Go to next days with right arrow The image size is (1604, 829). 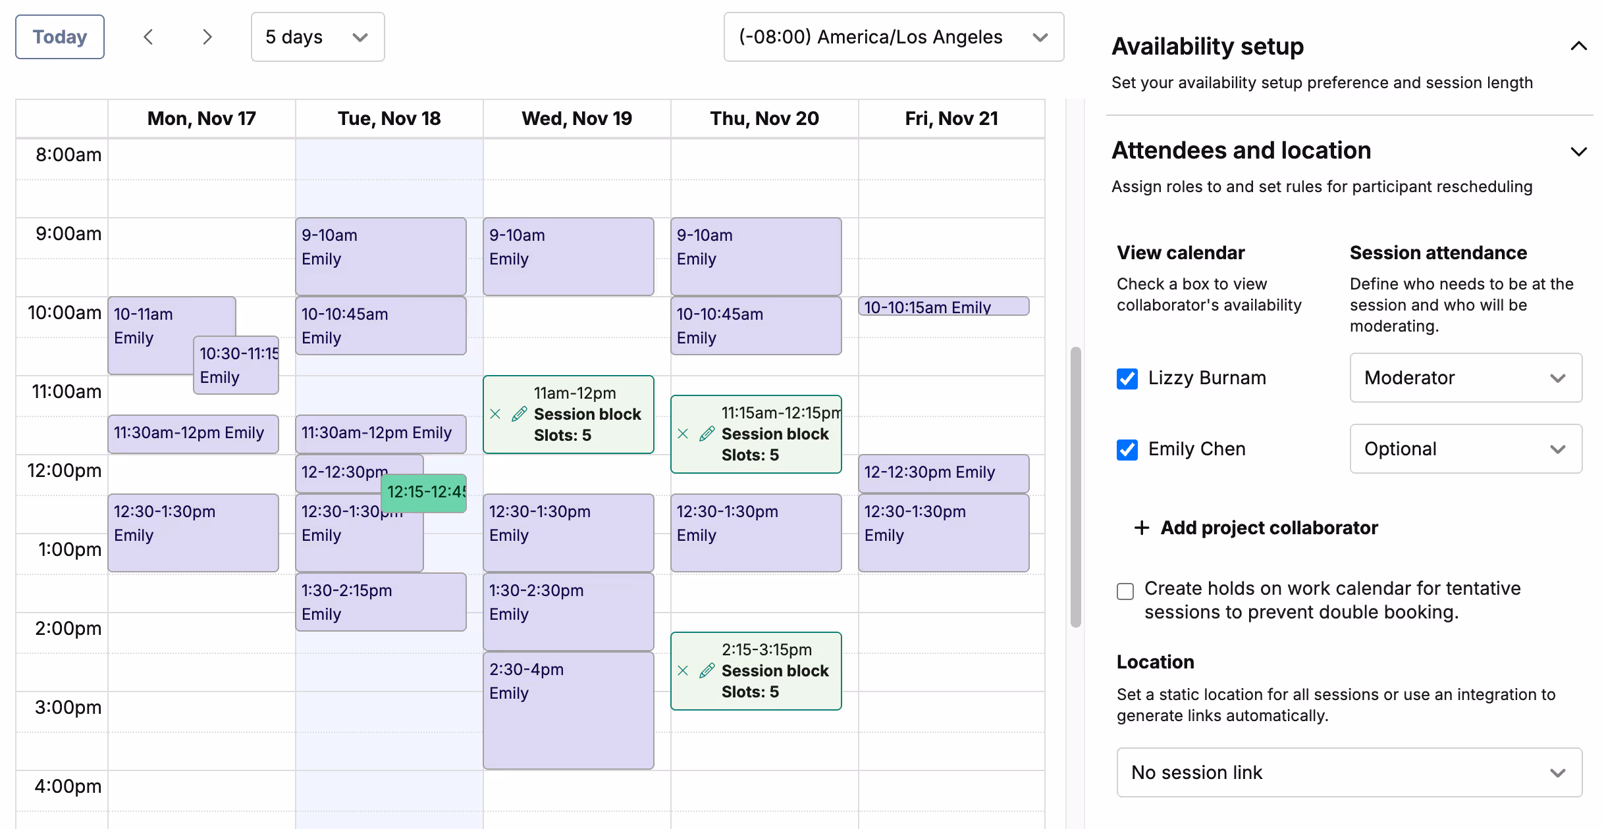pos(207,37)
